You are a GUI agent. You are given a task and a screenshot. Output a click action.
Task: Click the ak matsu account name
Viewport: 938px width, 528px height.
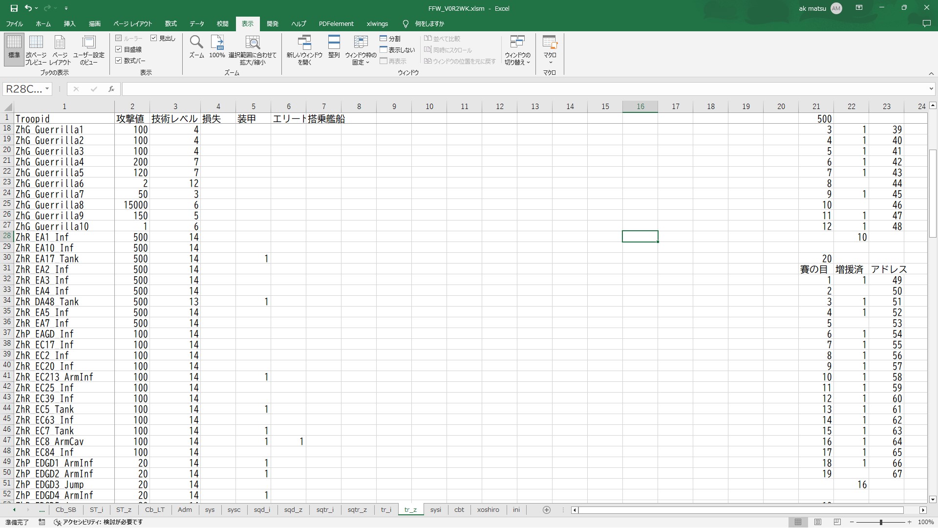[812, 8]
